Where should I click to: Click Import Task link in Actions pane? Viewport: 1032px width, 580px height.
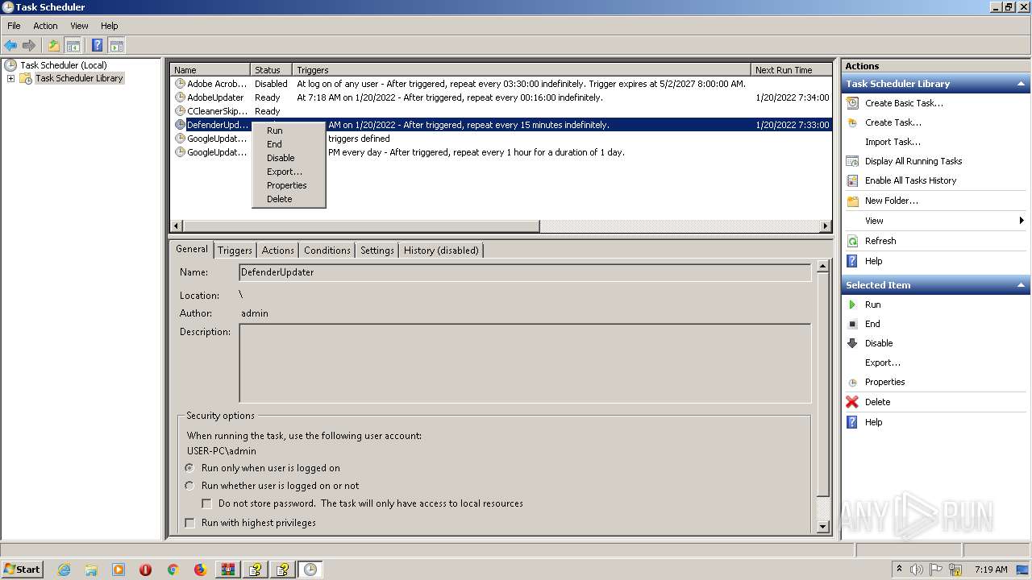click(893, 142)
